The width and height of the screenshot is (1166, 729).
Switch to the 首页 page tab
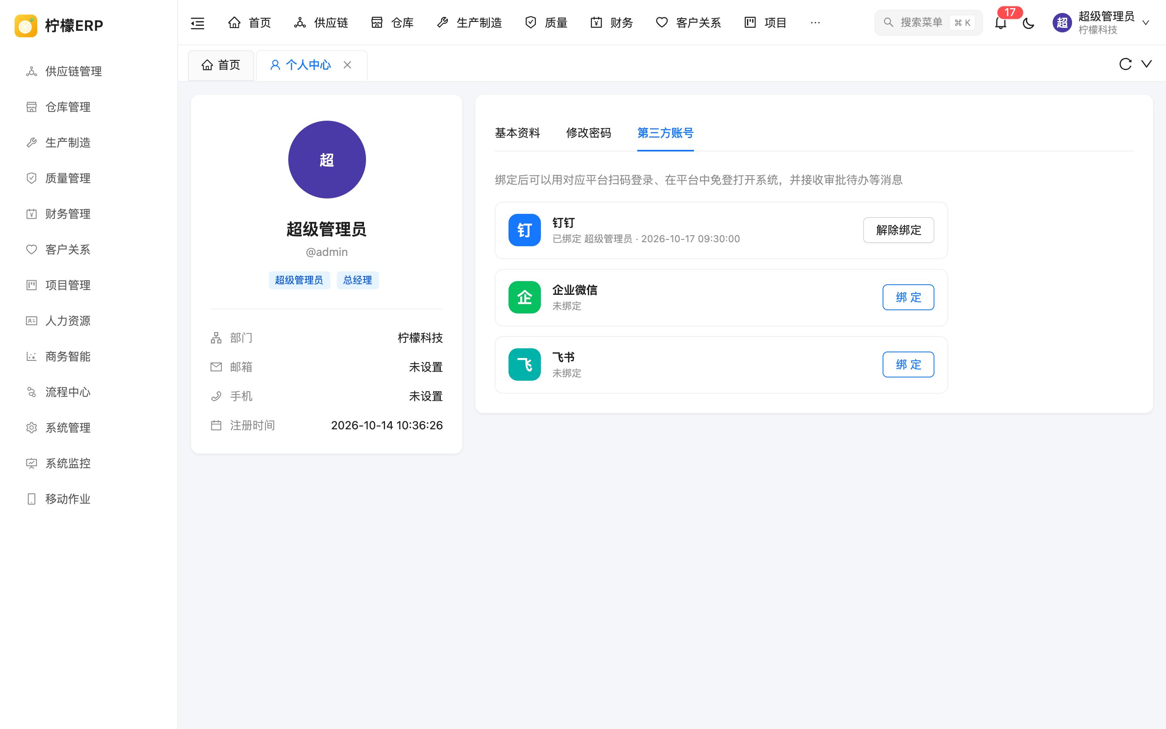221,65
